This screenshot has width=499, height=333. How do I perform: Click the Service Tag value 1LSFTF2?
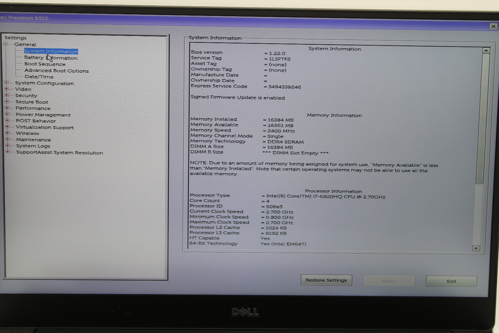point(280,59)
